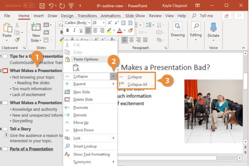Open the Review tab
Viewport: 250px width, 166px height.
tap(155, 16)
